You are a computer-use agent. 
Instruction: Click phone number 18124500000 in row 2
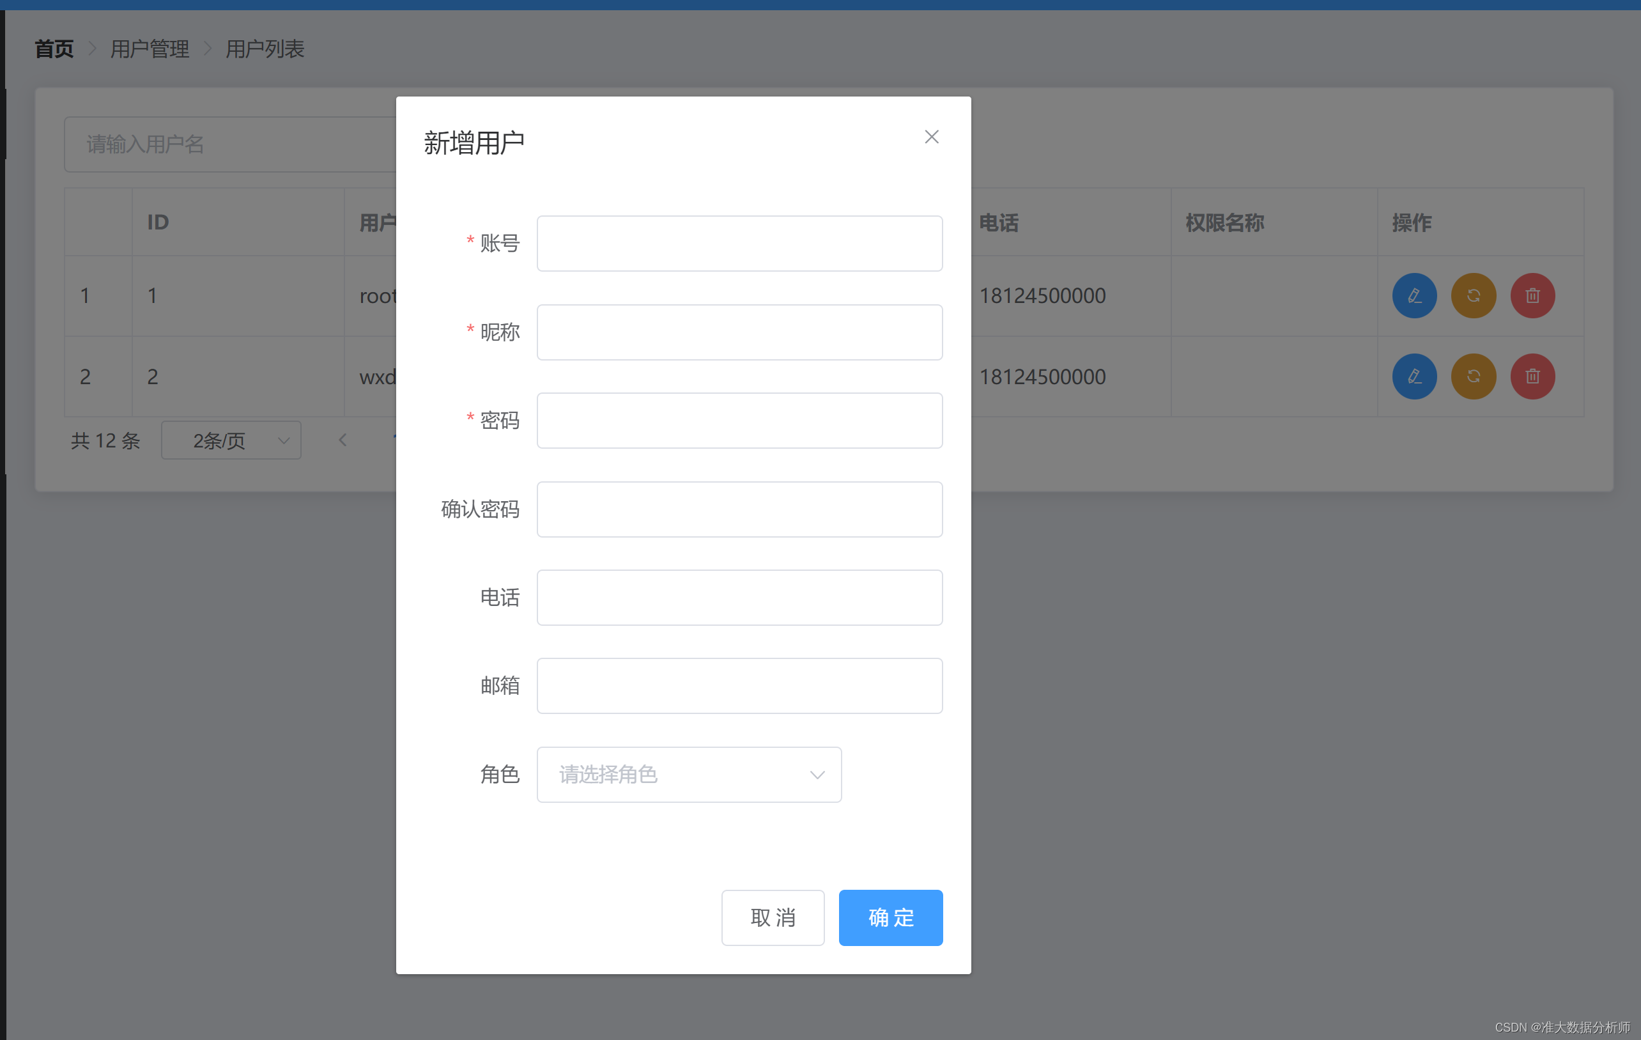click(x=1042, y=376)
